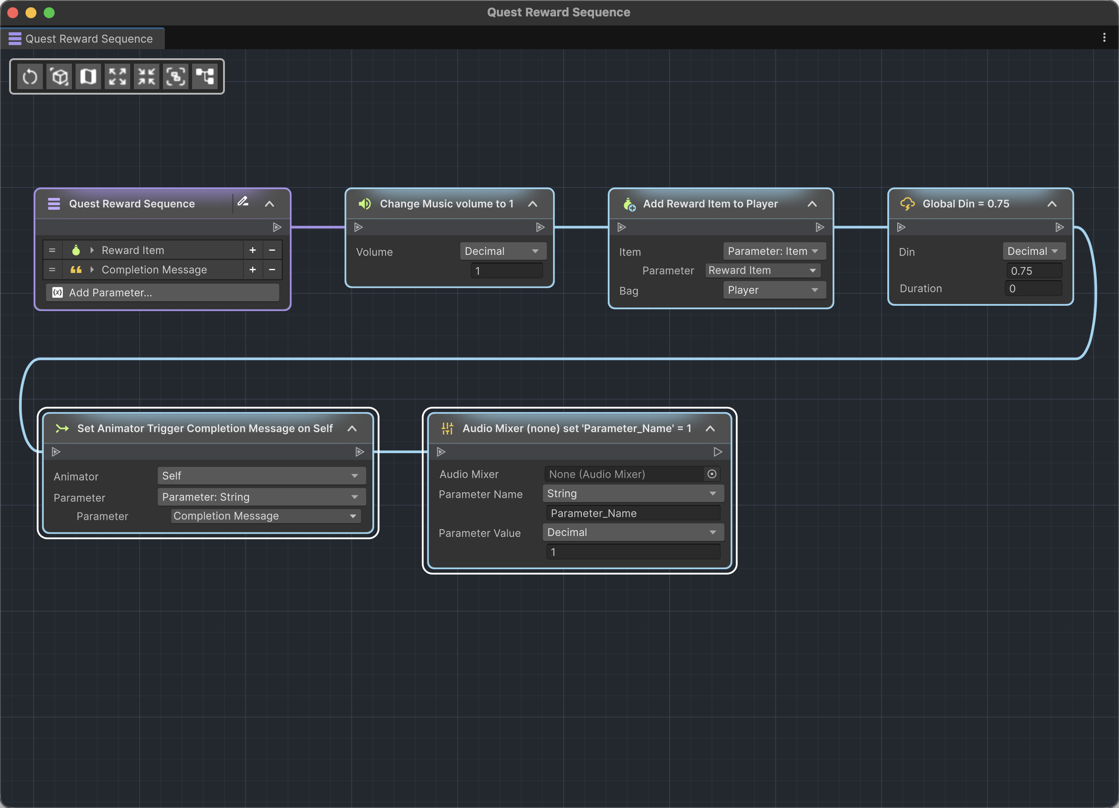Collapse the Quest Reward Sequence node

tap(270, 204)
